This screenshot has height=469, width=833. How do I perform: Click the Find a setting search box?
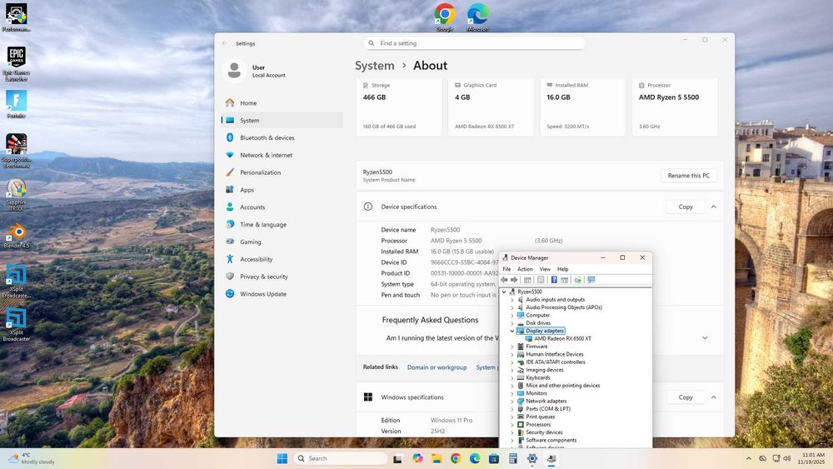click(475, 43)
